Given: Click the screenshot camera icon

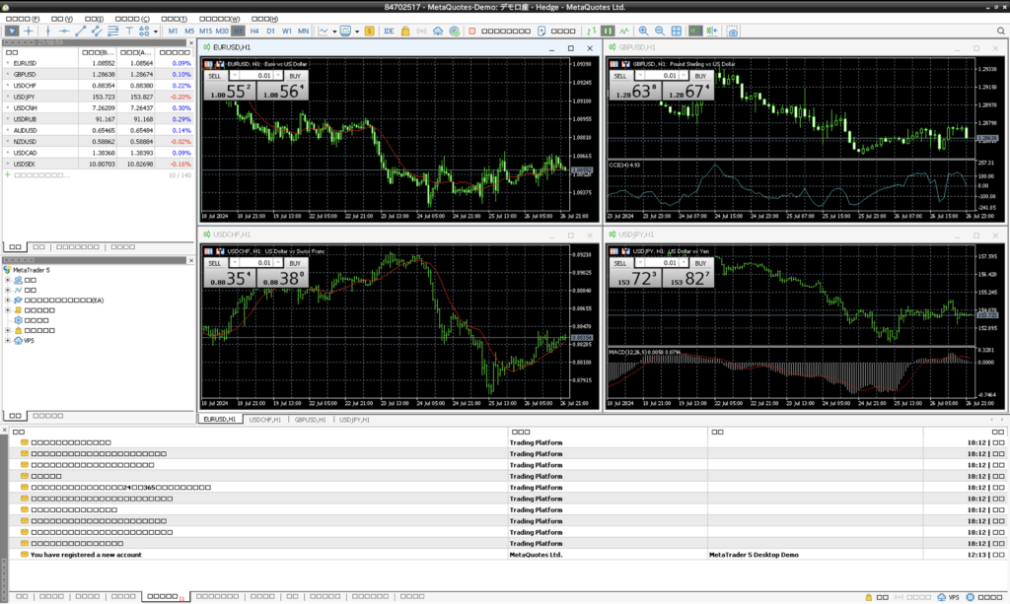Looking at the screenshot, I should point(733,31).
